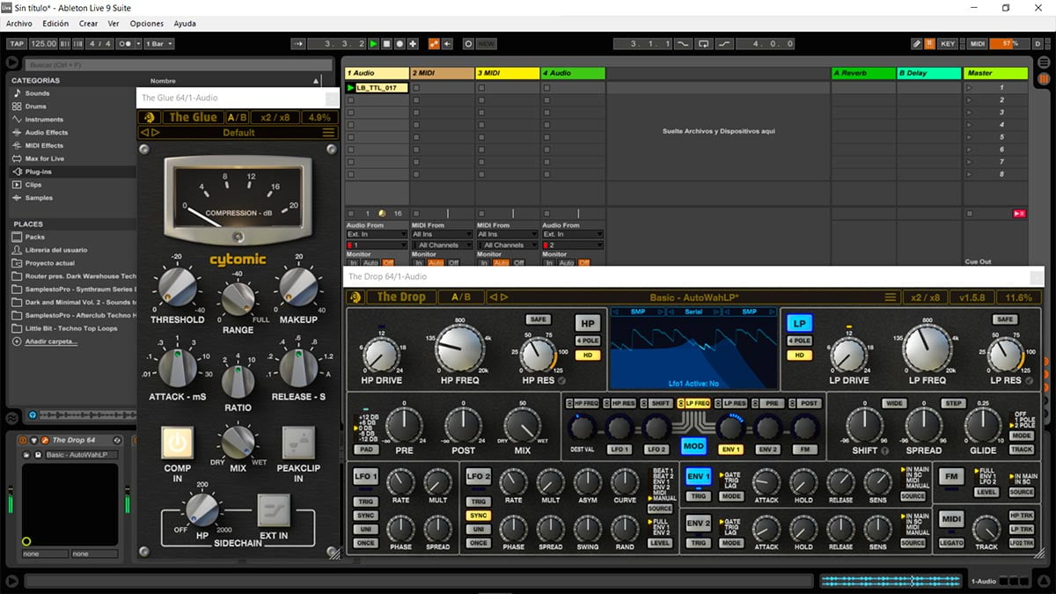Viewport: 1056px width, 594px height.
Task: Toggle the LFO 2 SYNC button
Action: [479, 516]
